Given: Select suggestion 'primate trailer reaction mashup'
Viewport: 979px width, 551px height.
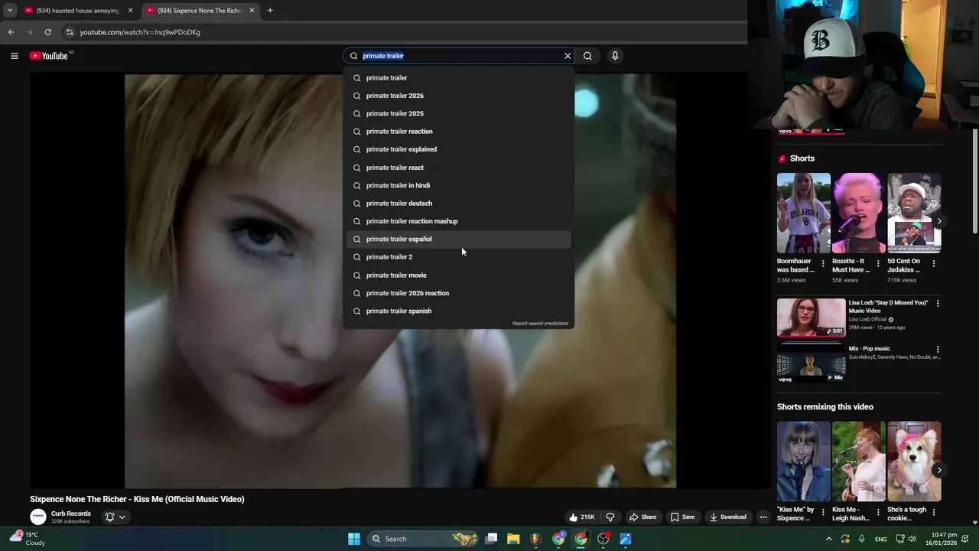Looking at the screenshot, I should [458, 221].
